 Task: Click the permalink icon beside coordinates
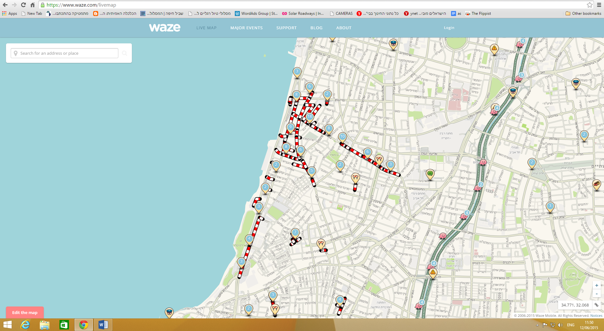[x=596, y=305]
